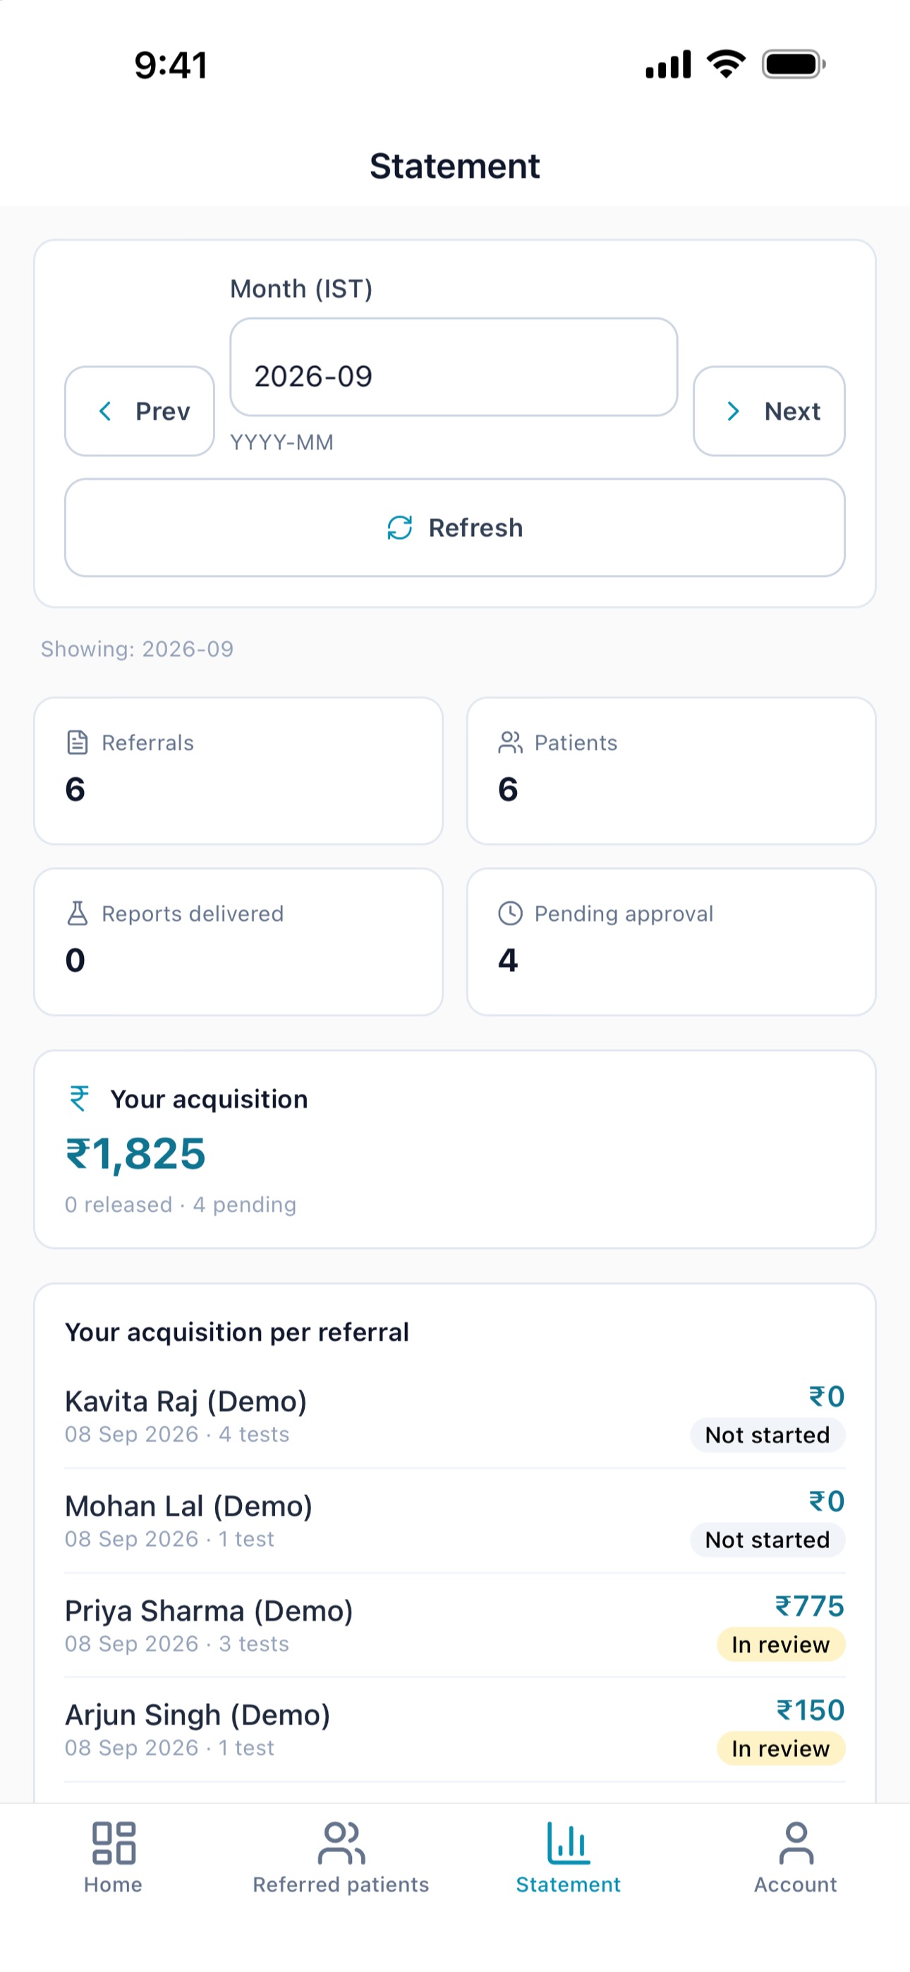The height and width of the screenshot is (1972, 910).
Task: Tap the ₹1,825 acquisition amount
Action: click(x=135, y=1154)
